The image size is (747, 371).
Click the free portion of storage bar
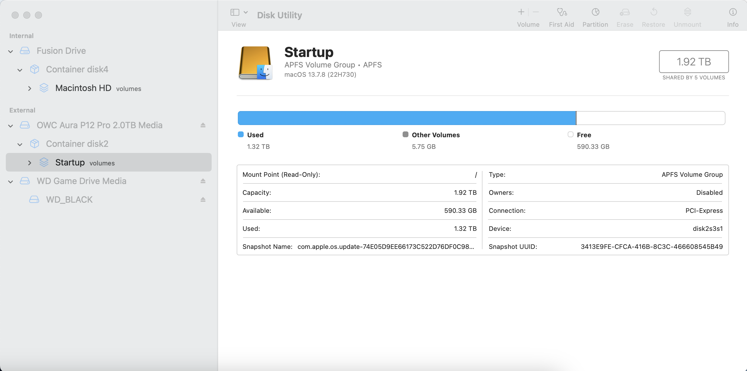[651, 118]
